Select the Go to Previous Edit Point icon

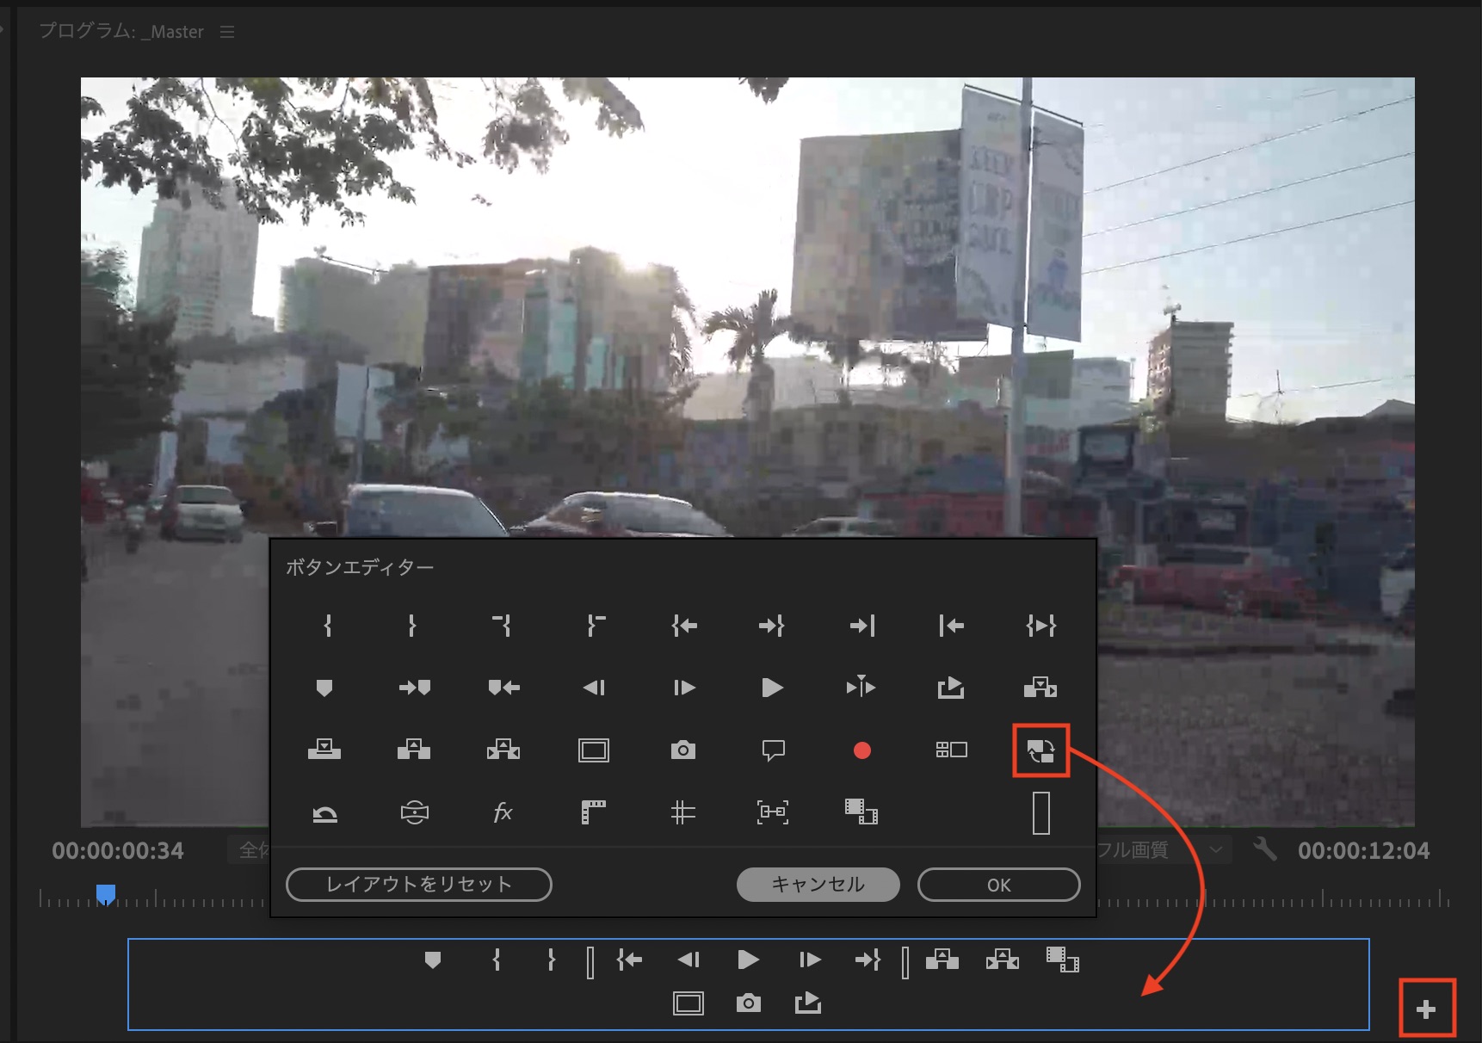(x=951, y=626)
